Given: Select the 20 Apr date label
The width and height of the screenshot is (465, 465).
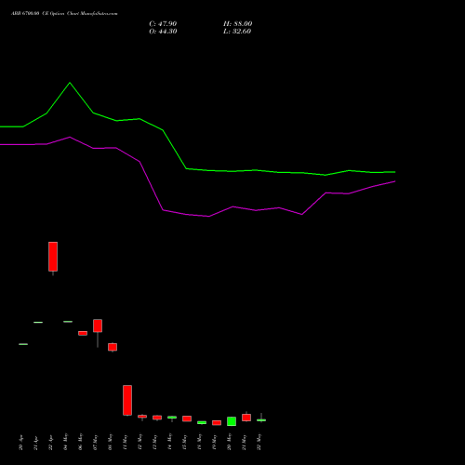Looking at the screenshot, I should 20,443.
